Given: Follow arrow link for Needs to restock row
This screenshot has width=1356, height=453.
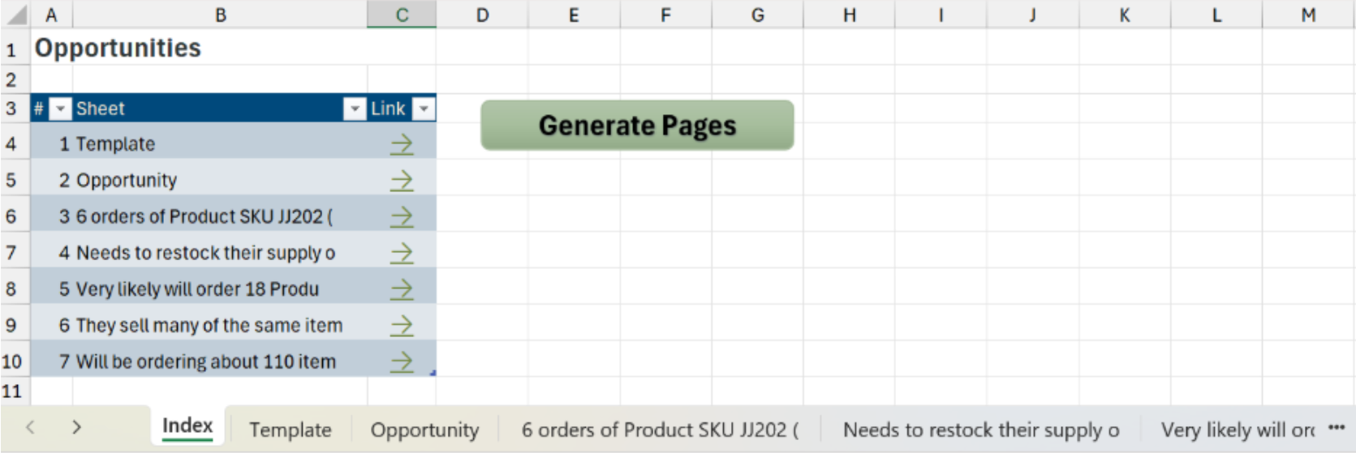Looking at the screenshot, I should pos(401,253).
